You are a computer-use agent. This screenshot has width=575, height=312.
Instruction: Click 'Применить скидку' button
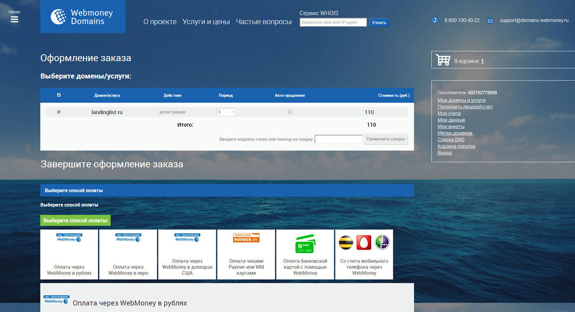pos(386,139)
